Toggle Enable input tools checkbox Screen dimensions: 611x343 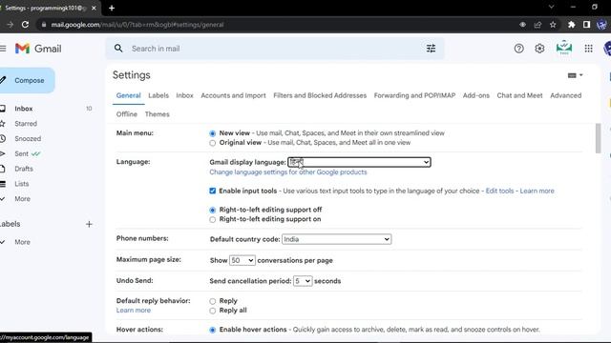tap(212, 191)
